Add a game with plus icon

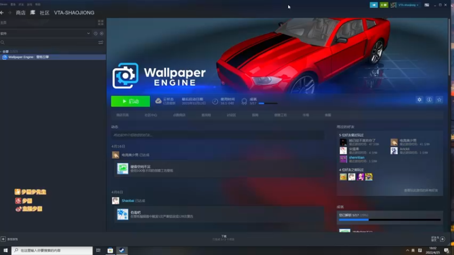click(x=3, y=239)
